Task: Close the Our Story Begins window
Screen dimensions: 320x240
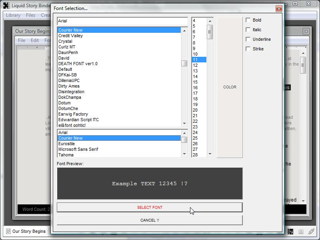Action: pyautogui.click(x=306, y=31)
